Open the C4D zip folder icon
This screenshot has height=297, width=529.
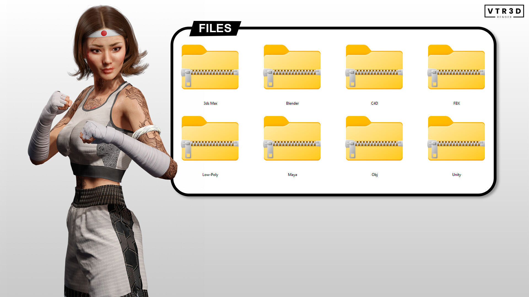pos(374,67)
